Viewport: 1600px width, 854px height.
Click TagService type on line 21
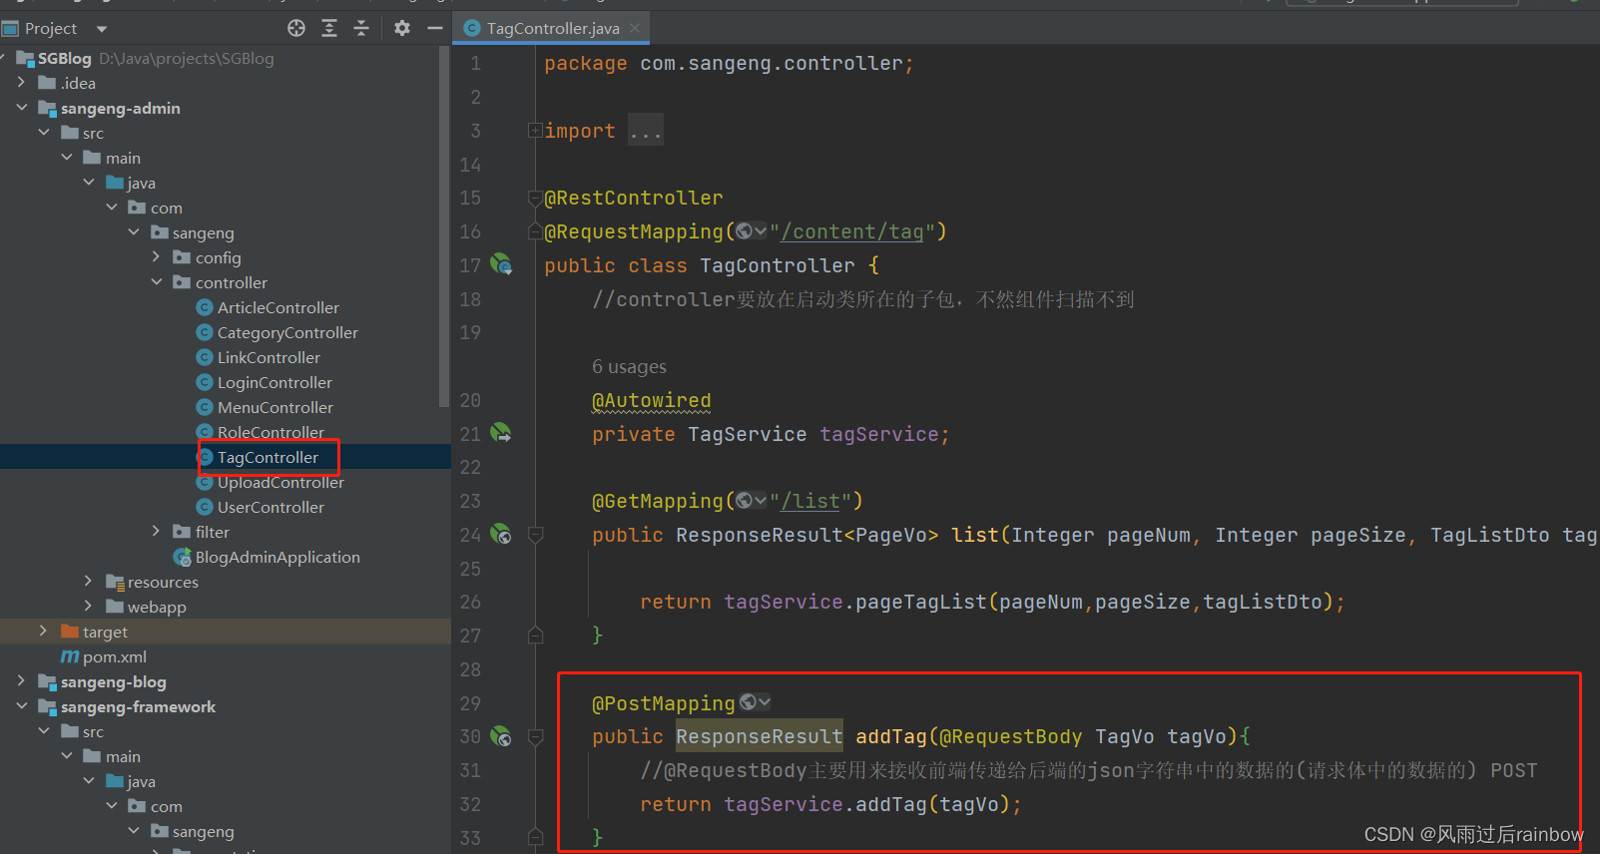click(748, 434)
